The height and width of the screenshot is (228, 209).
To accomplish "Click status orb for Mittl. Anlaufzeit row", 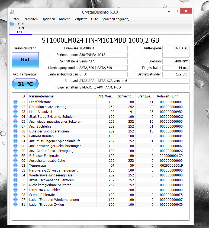I will [15, 112].
